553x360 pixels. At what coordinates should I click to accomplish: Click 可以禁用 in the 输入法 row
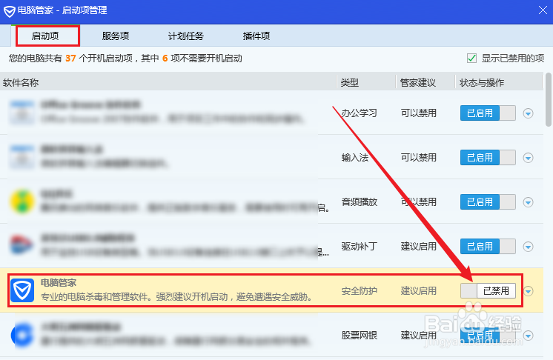418,158
